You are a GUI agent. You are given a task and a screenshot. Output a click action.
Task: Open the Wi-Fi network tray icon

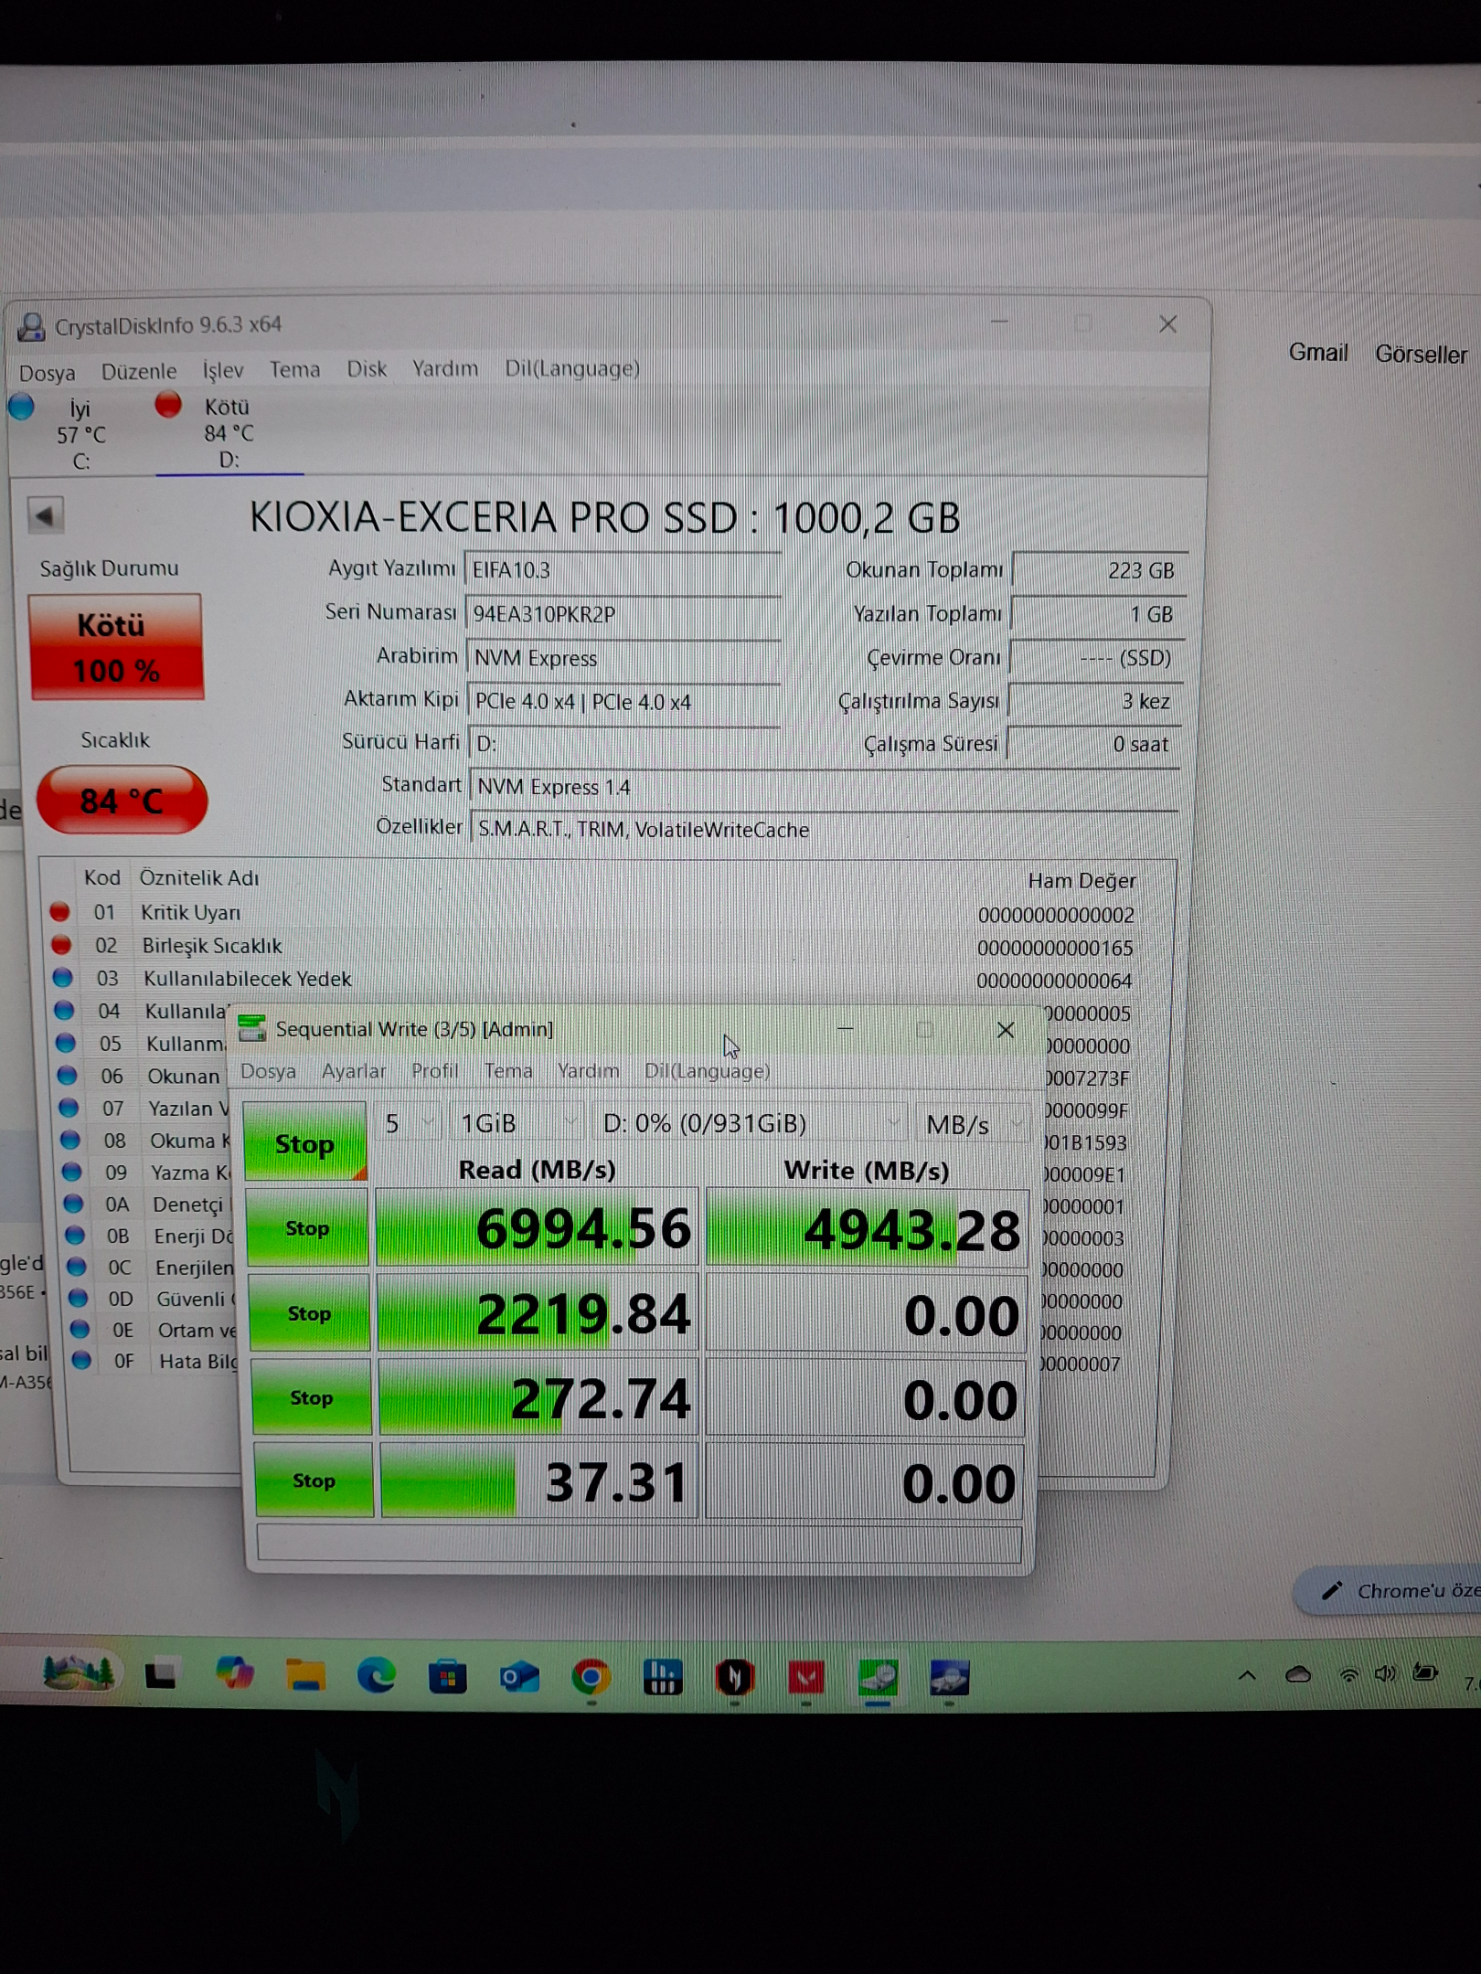(x=1348, y=1674)
